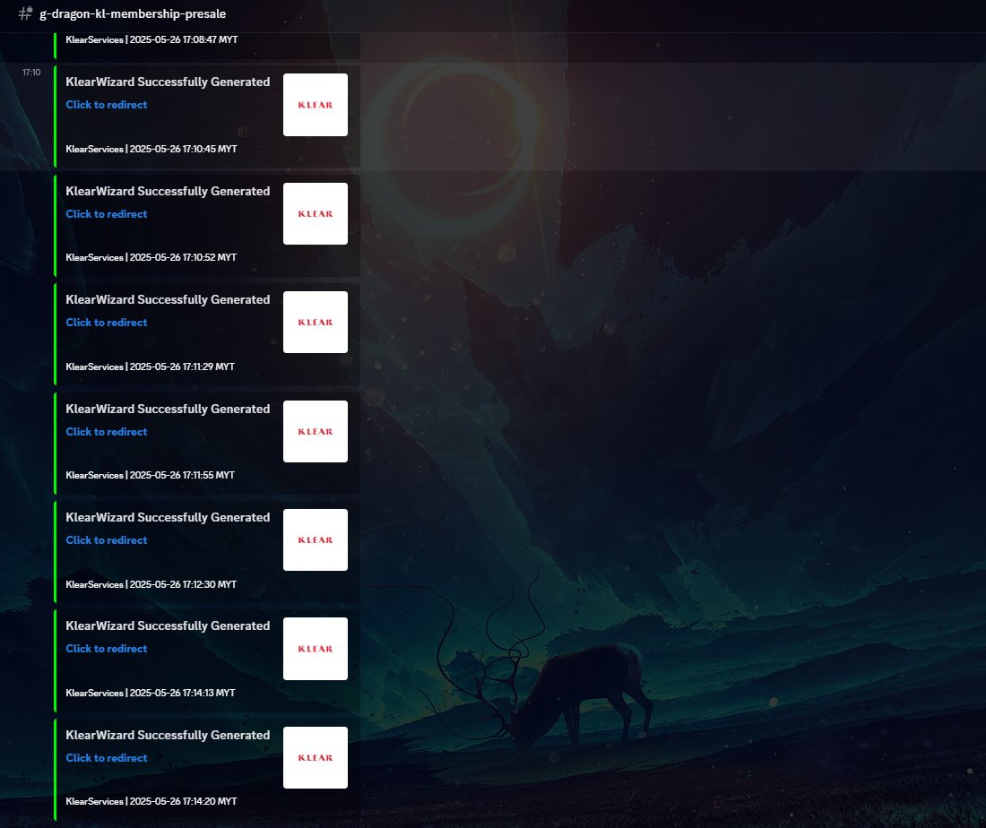Click footer text dated 17:11:29 MYT

click(151, 367)
